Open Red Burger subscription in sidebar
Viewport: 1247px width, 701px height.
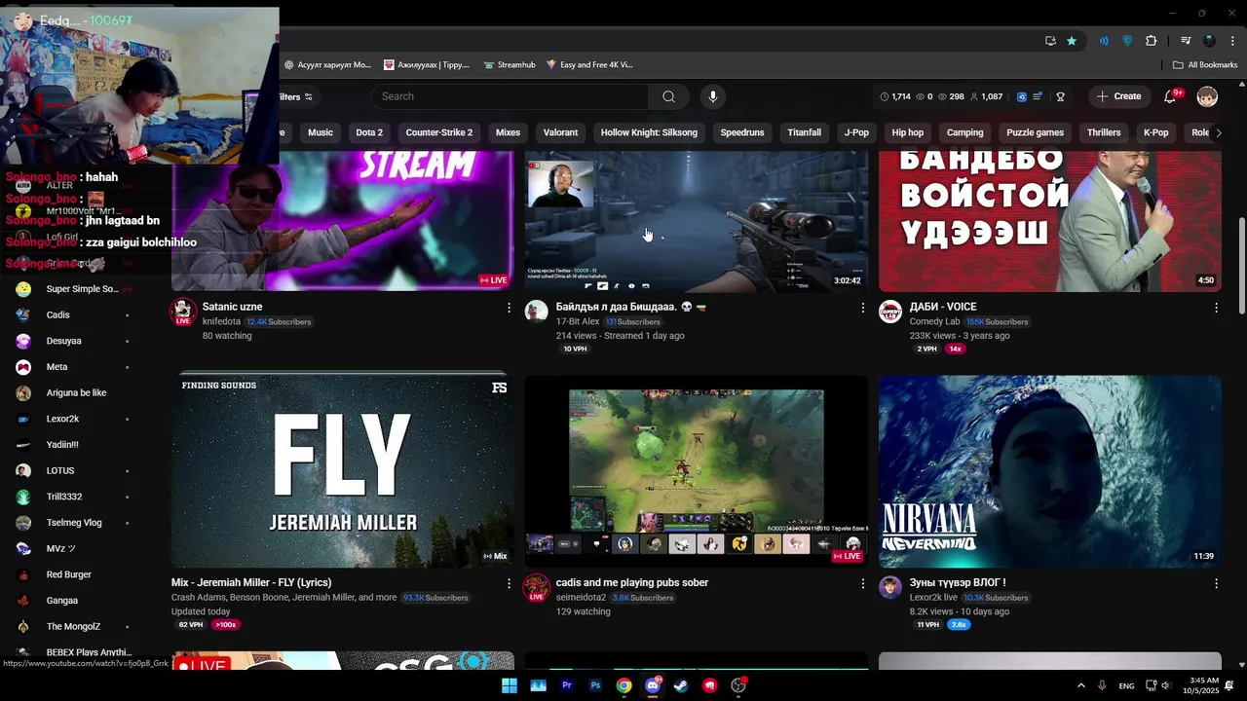(73, 574)
